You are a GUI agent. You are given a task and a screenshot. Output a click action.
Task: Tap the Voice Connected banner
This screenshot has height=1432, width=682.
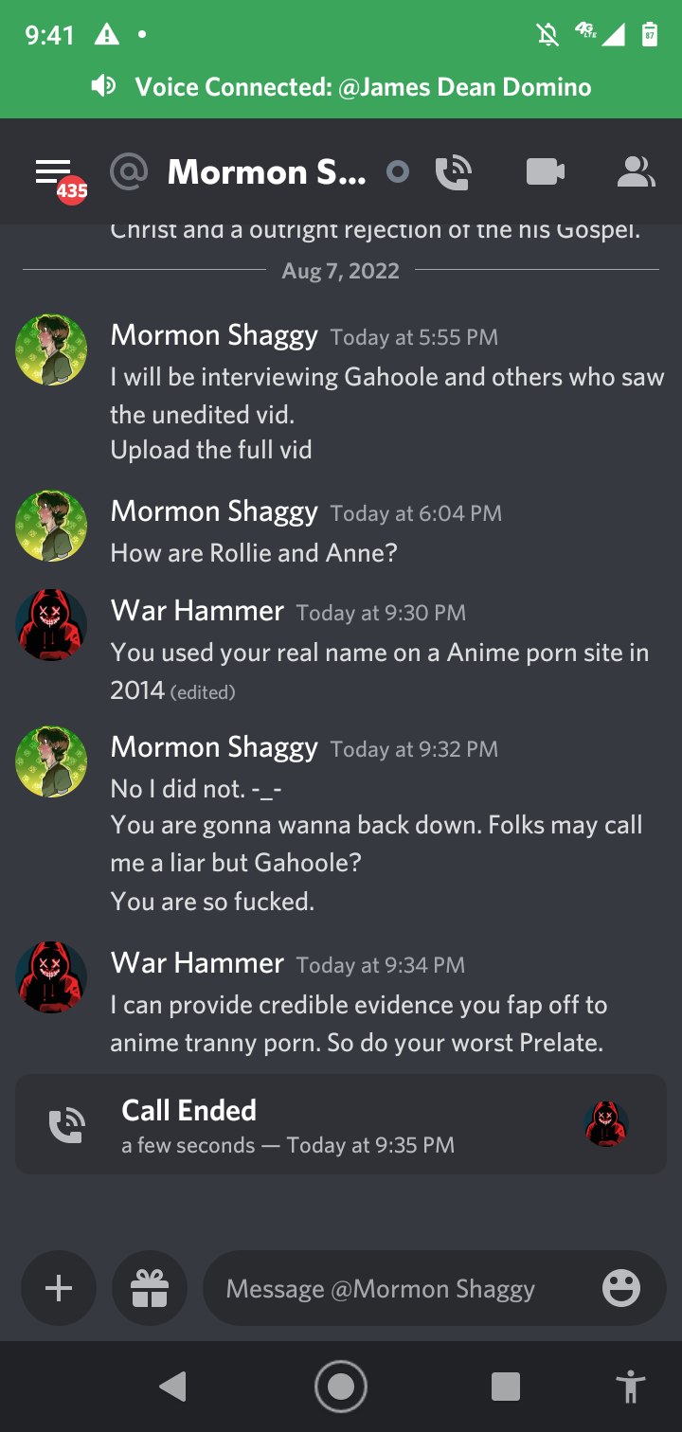[341, 87]
